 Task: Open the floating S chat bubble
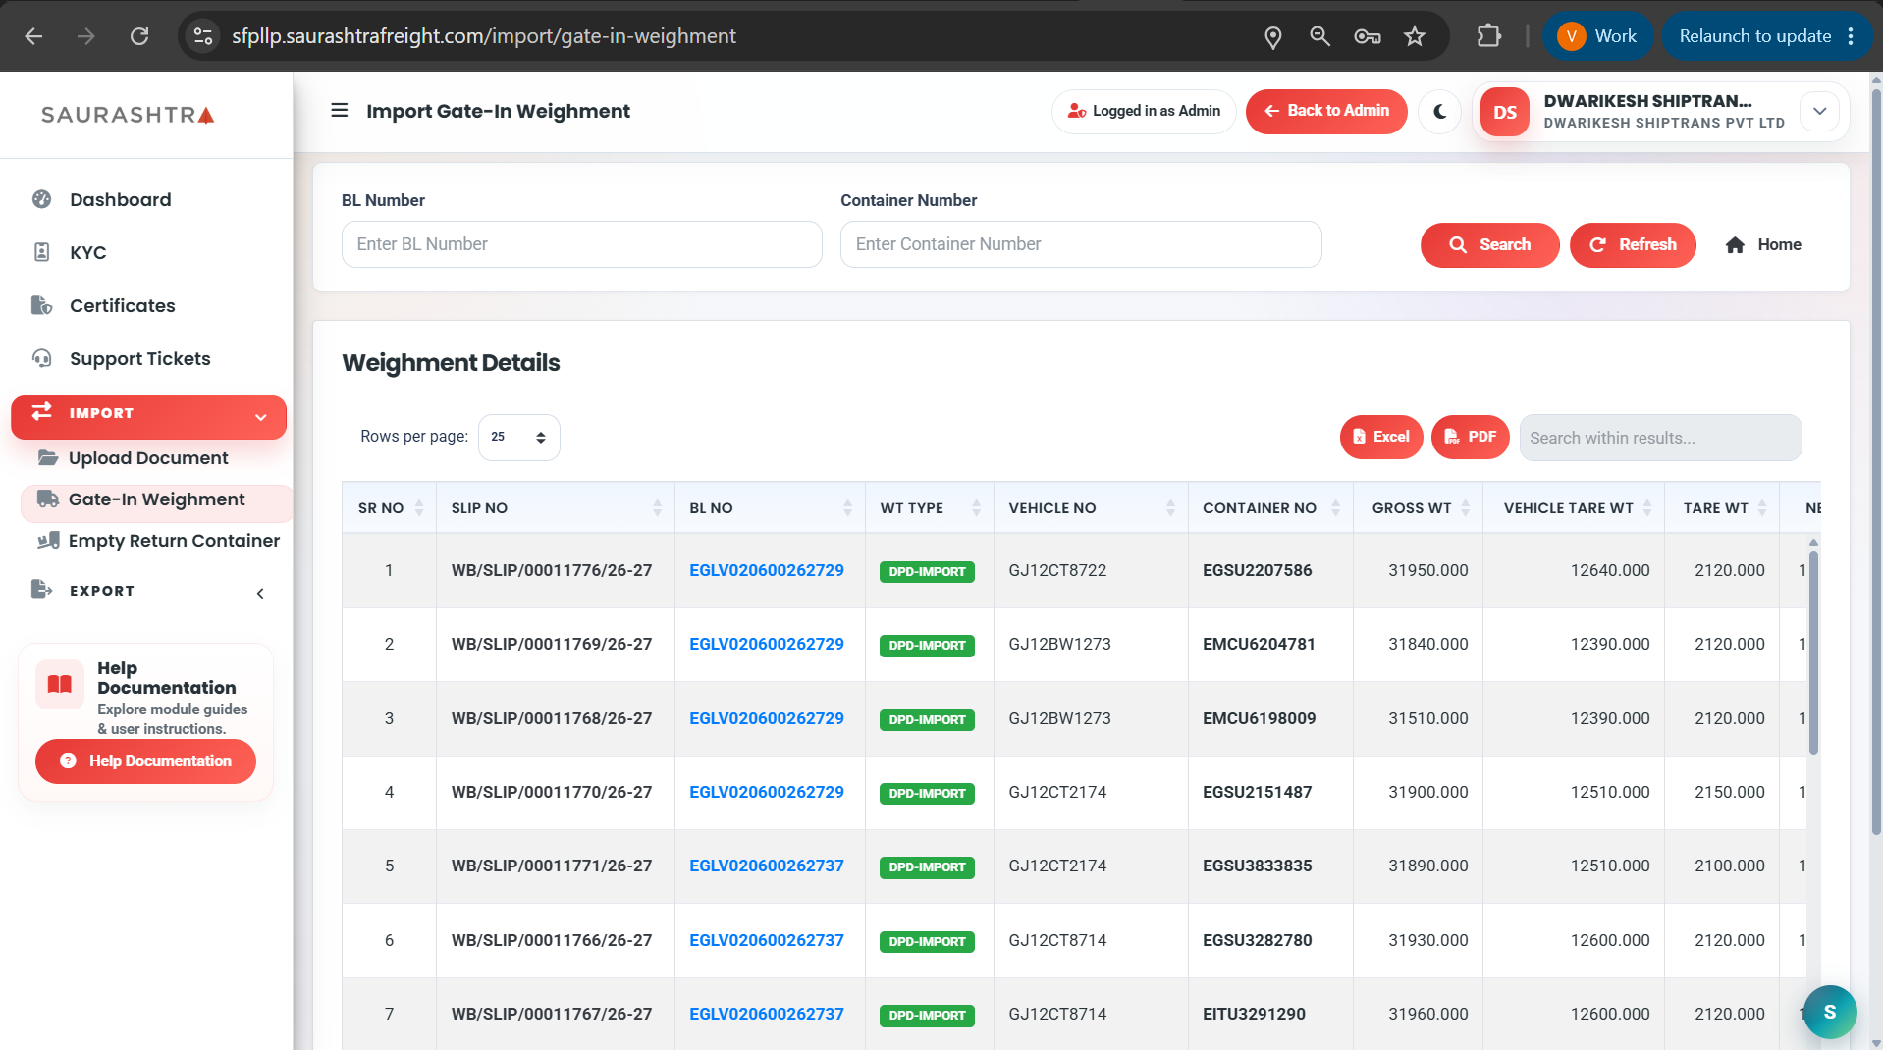point(1829,1012)
